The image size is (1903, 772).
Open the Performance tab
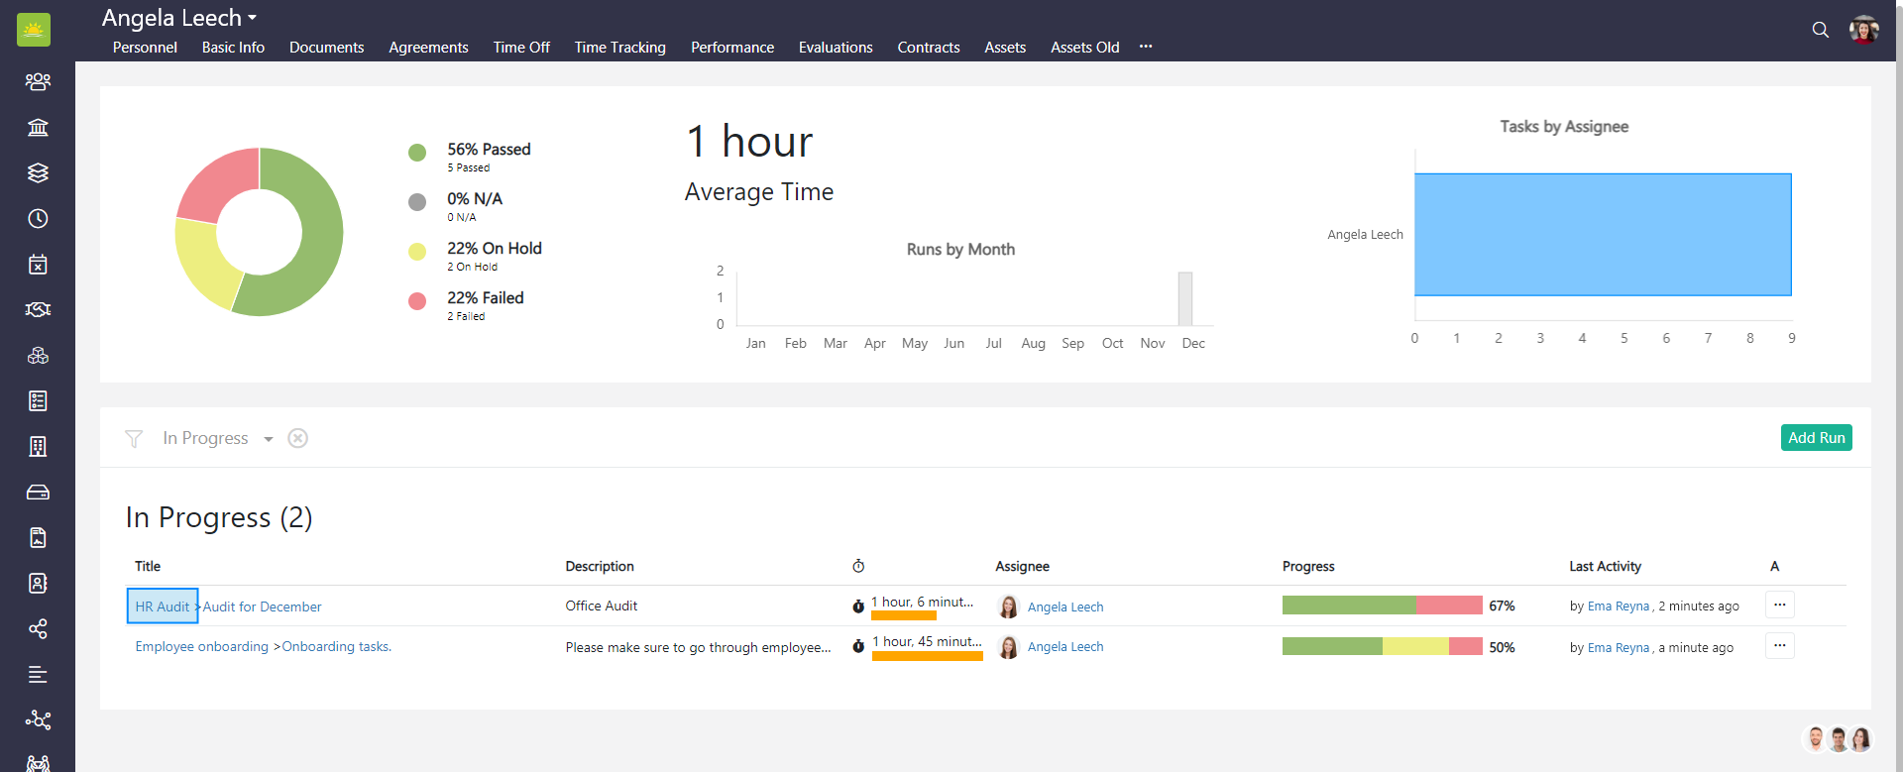tap(731, 48)
